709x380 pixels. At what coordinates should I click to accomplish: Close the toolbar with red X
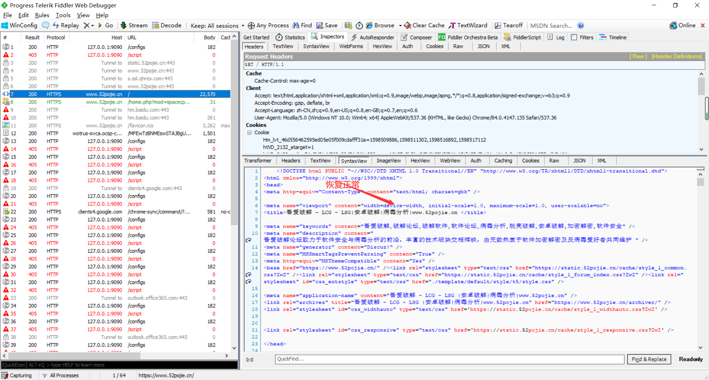tap(703, 25)
